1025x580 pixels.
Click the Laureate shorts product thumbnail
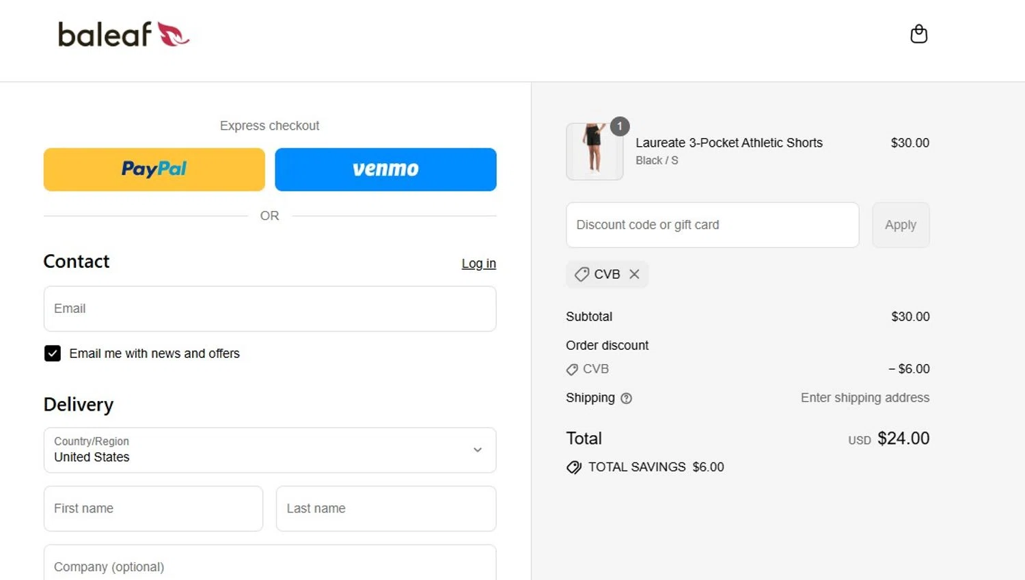(x=594, y=152)
